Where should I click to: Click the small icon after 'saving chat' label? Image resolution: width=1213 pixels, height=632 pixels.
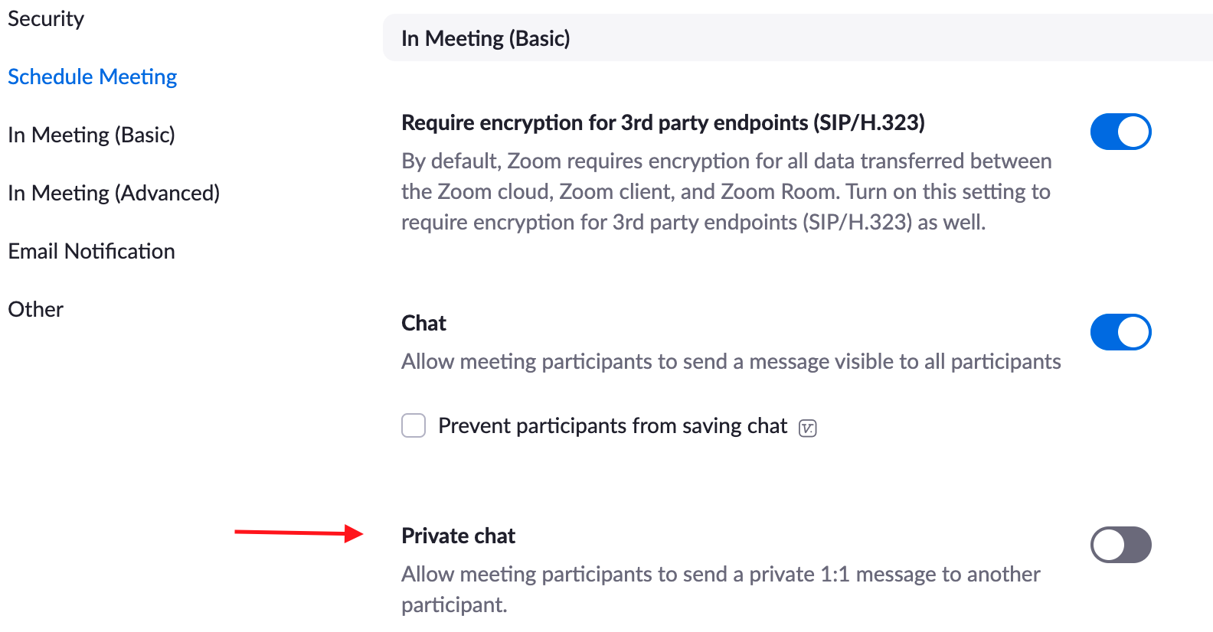(807, 428)
